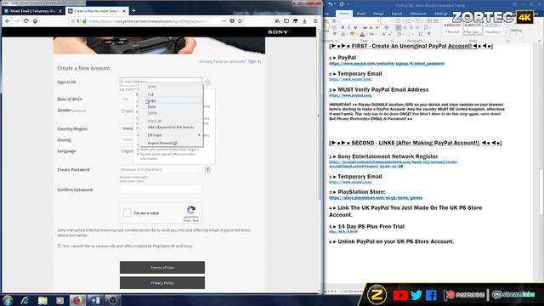Open PayPal signup link in Word document

(x=387, y=64)
